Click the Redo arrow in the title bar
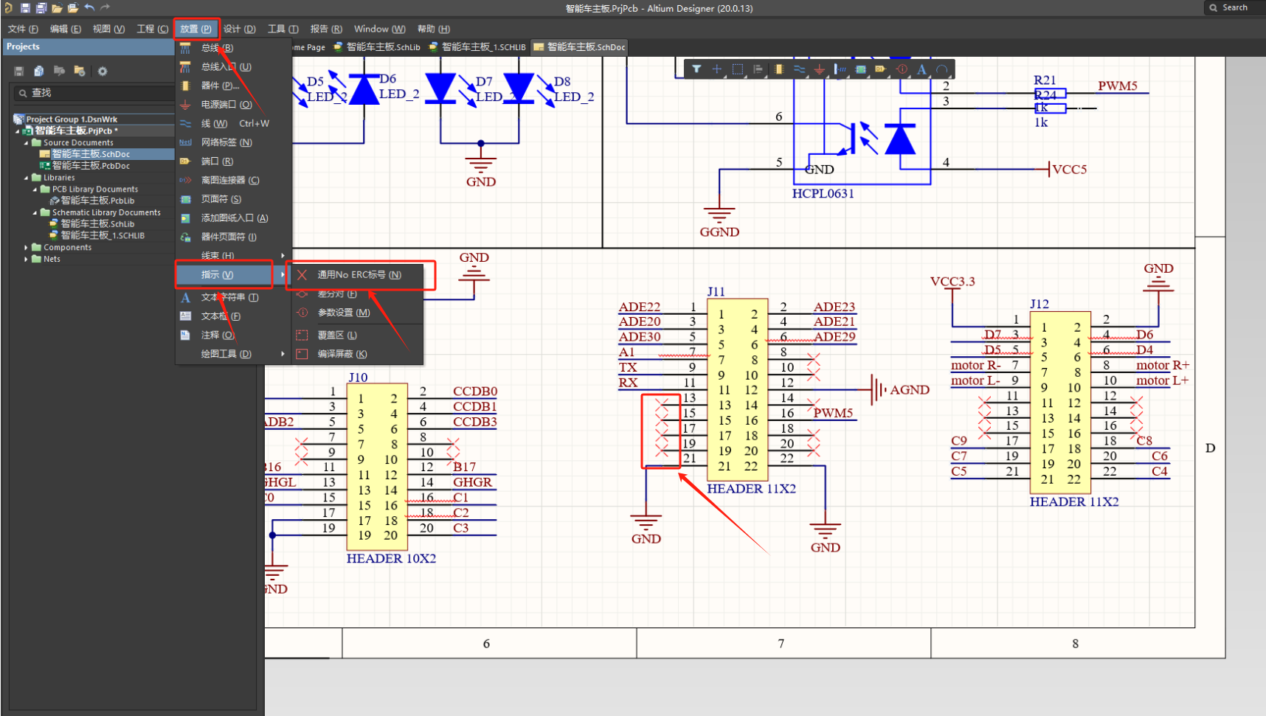This screenshot has height=716, width=1266. tap(105, 7)
